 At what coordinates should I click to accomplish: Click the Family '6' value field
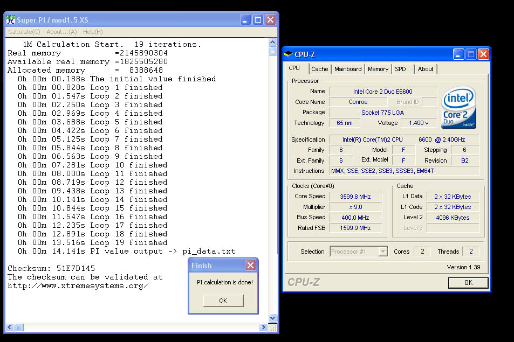click(x=341, y=150)
